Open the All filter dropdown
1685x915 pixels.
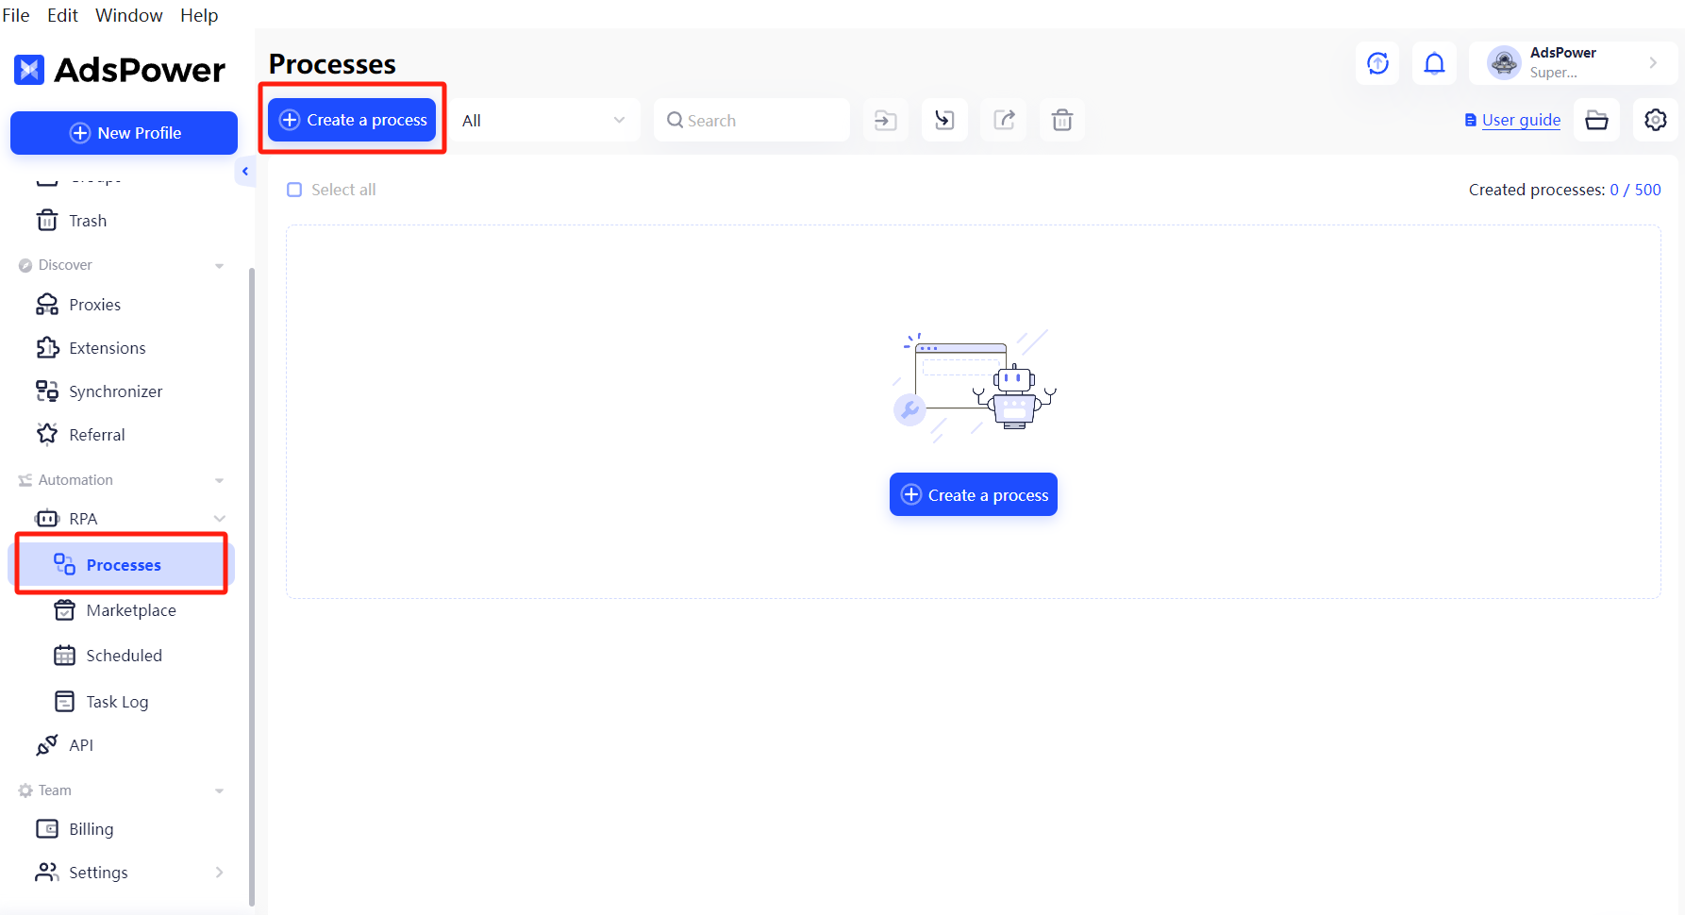point(545,120)
